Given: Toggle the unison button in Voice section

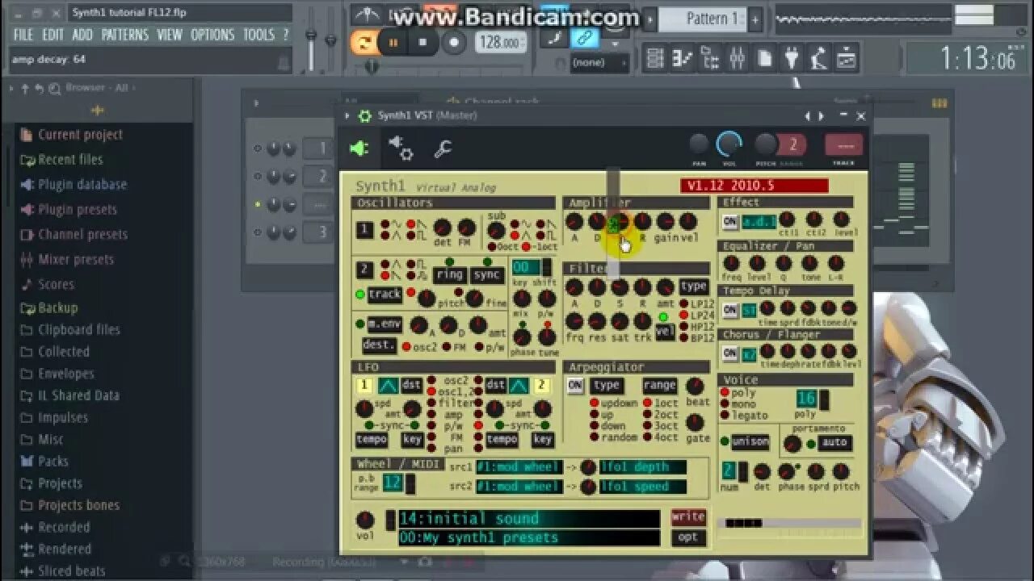Looking at the screenshot, I should click(750, 442).
